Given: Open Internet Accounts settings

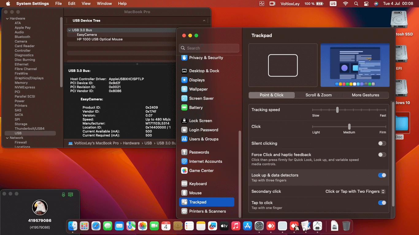Looking at the screenshot, I should pos(206,161).
